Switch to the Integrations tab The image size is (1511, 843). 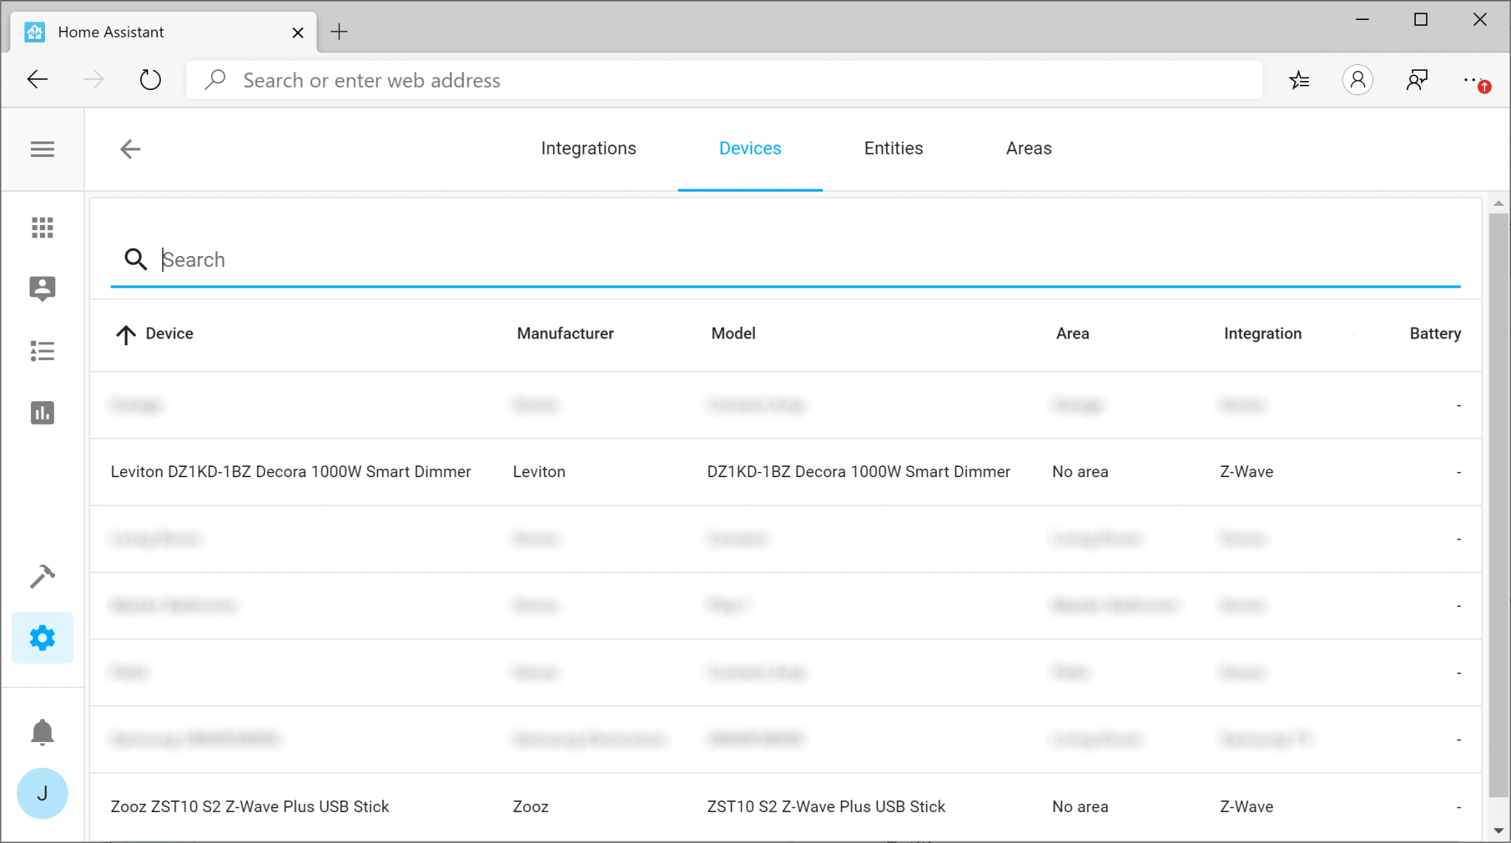tap(588, 148)
